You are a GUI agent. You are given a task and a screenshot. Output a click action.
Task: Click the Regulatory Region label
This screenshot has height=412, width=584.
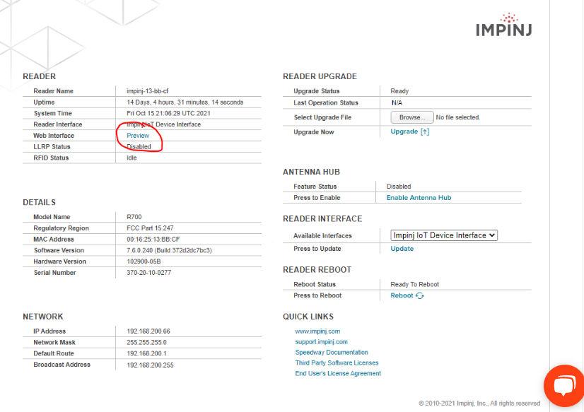(61, 228)
